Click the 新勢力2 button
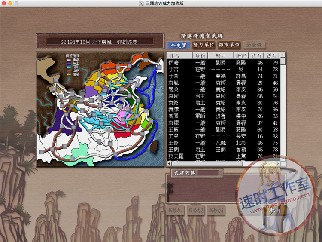Image resolution: width=322 pixels, height=242 pixels. (196, 210)
